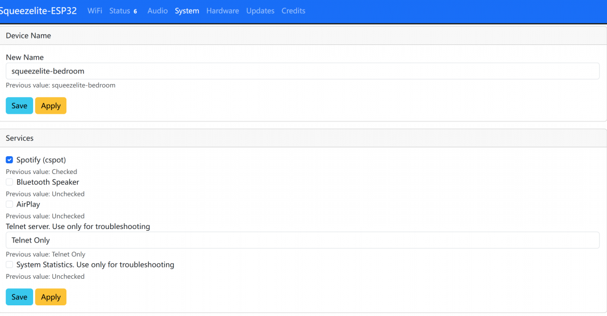Click the Bluetooth Speaker label text
Screen dimensions: 607x316
47,182
